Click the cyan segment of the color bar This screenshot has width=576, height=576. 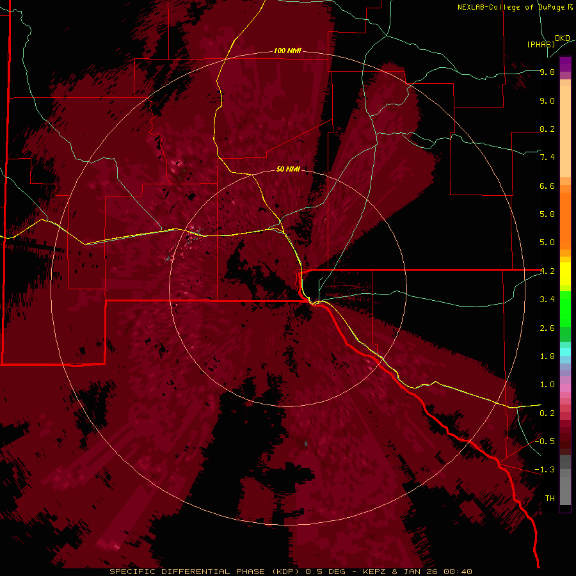tap(565, 351)
